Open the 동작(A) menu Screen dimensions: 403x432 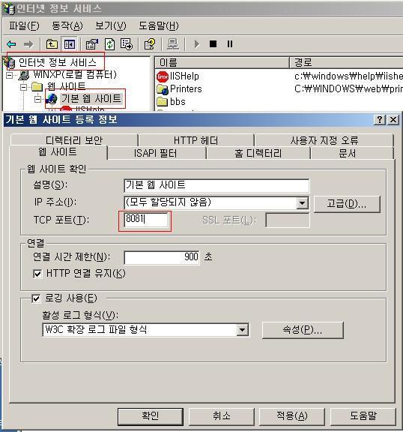point(67,26)
